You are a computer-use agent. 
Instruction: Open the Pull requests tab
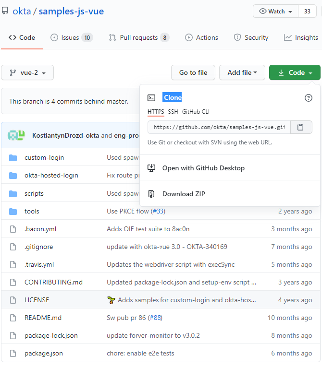tap(139, 38)
